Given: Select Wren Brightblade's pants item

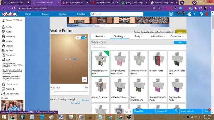Looking at the screenshot, I should coord(138,90).
